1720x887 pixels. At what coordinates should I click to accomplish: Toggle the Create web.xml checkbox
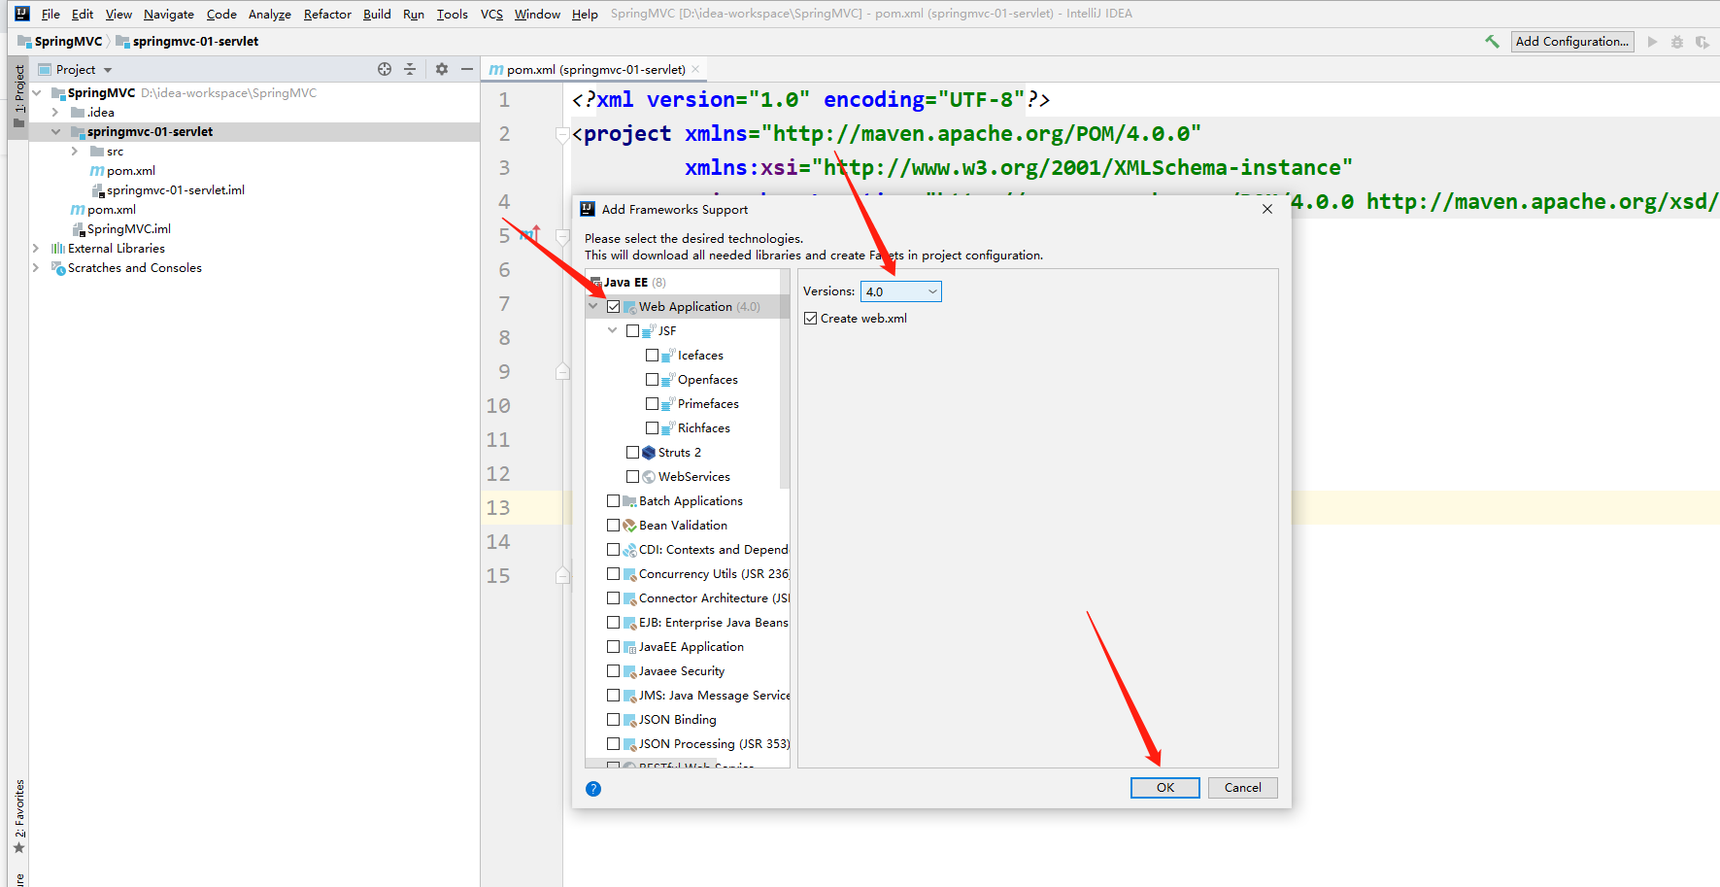811,319
